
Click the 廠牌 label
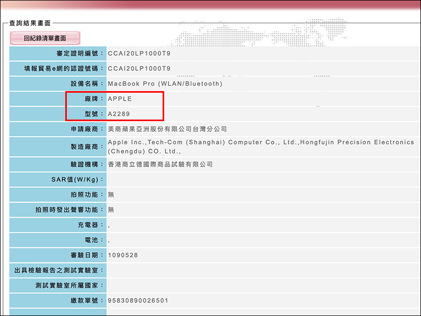pos(94,99)
